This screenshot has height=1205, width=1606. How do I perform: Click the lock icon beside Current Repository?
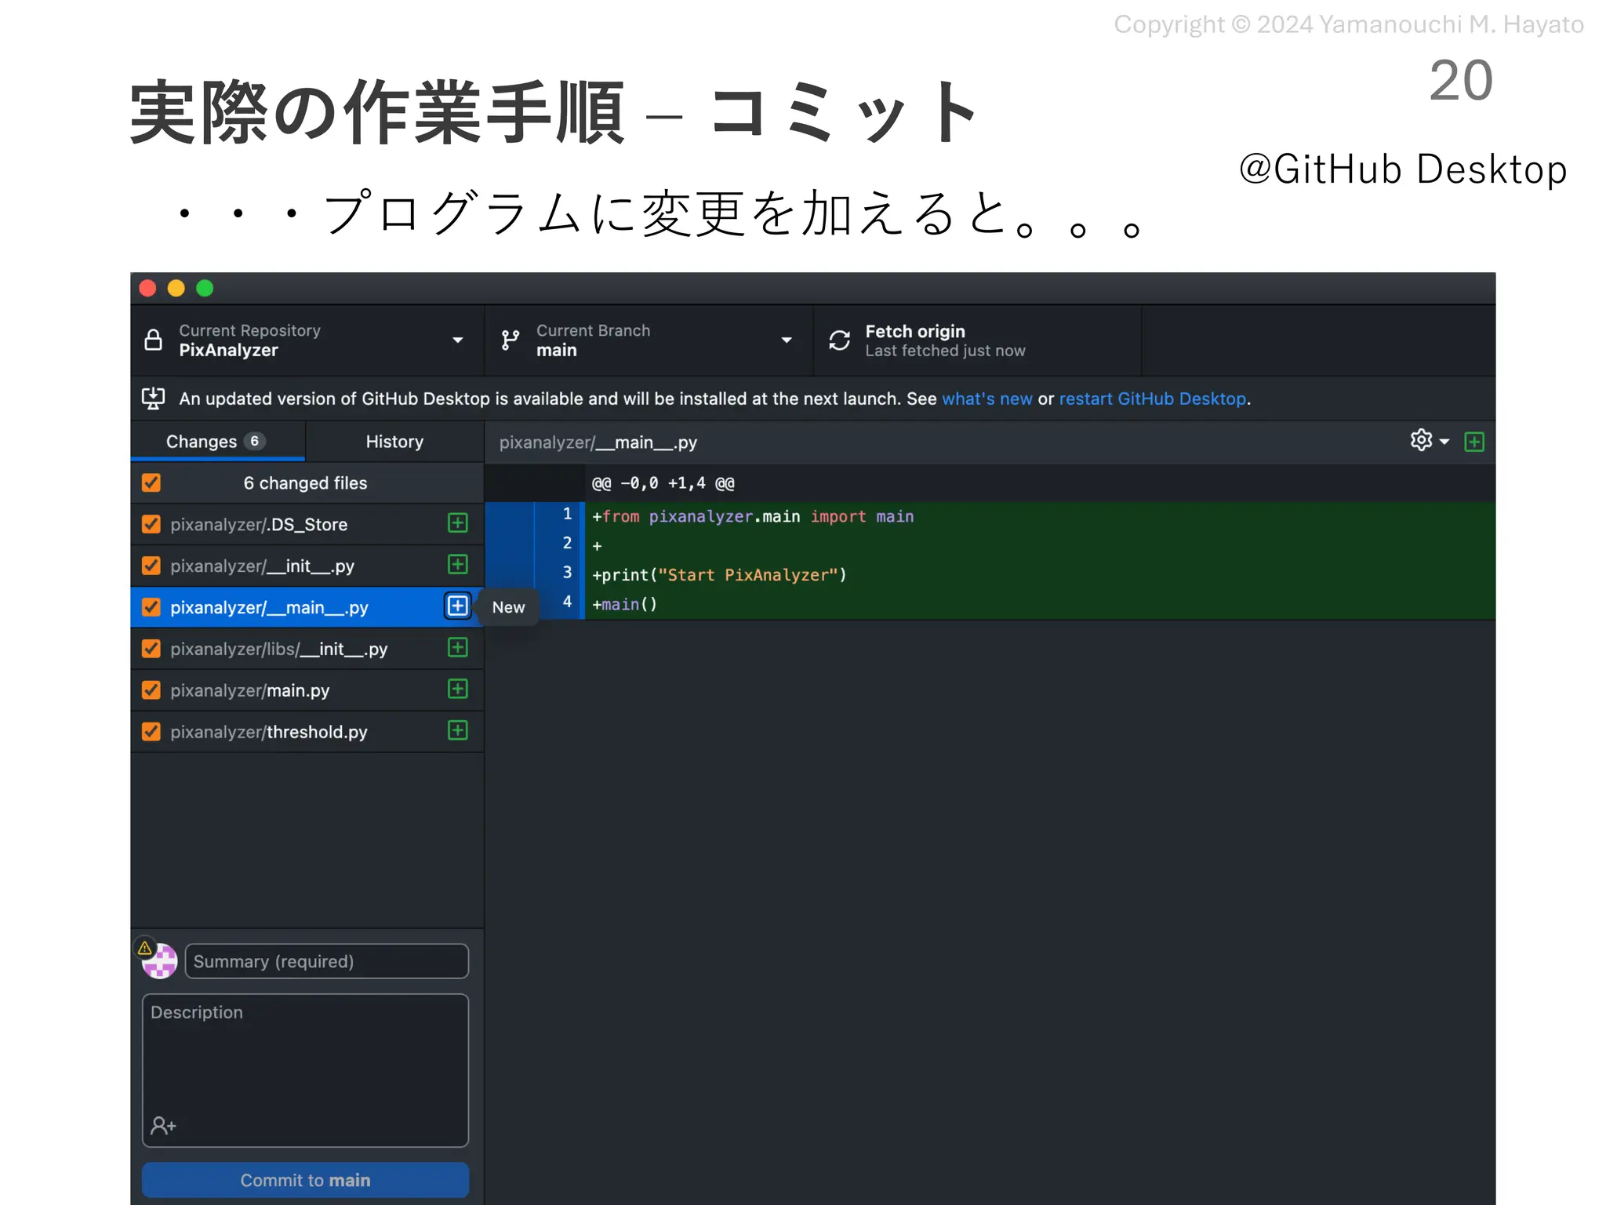[x=154, y=340]
